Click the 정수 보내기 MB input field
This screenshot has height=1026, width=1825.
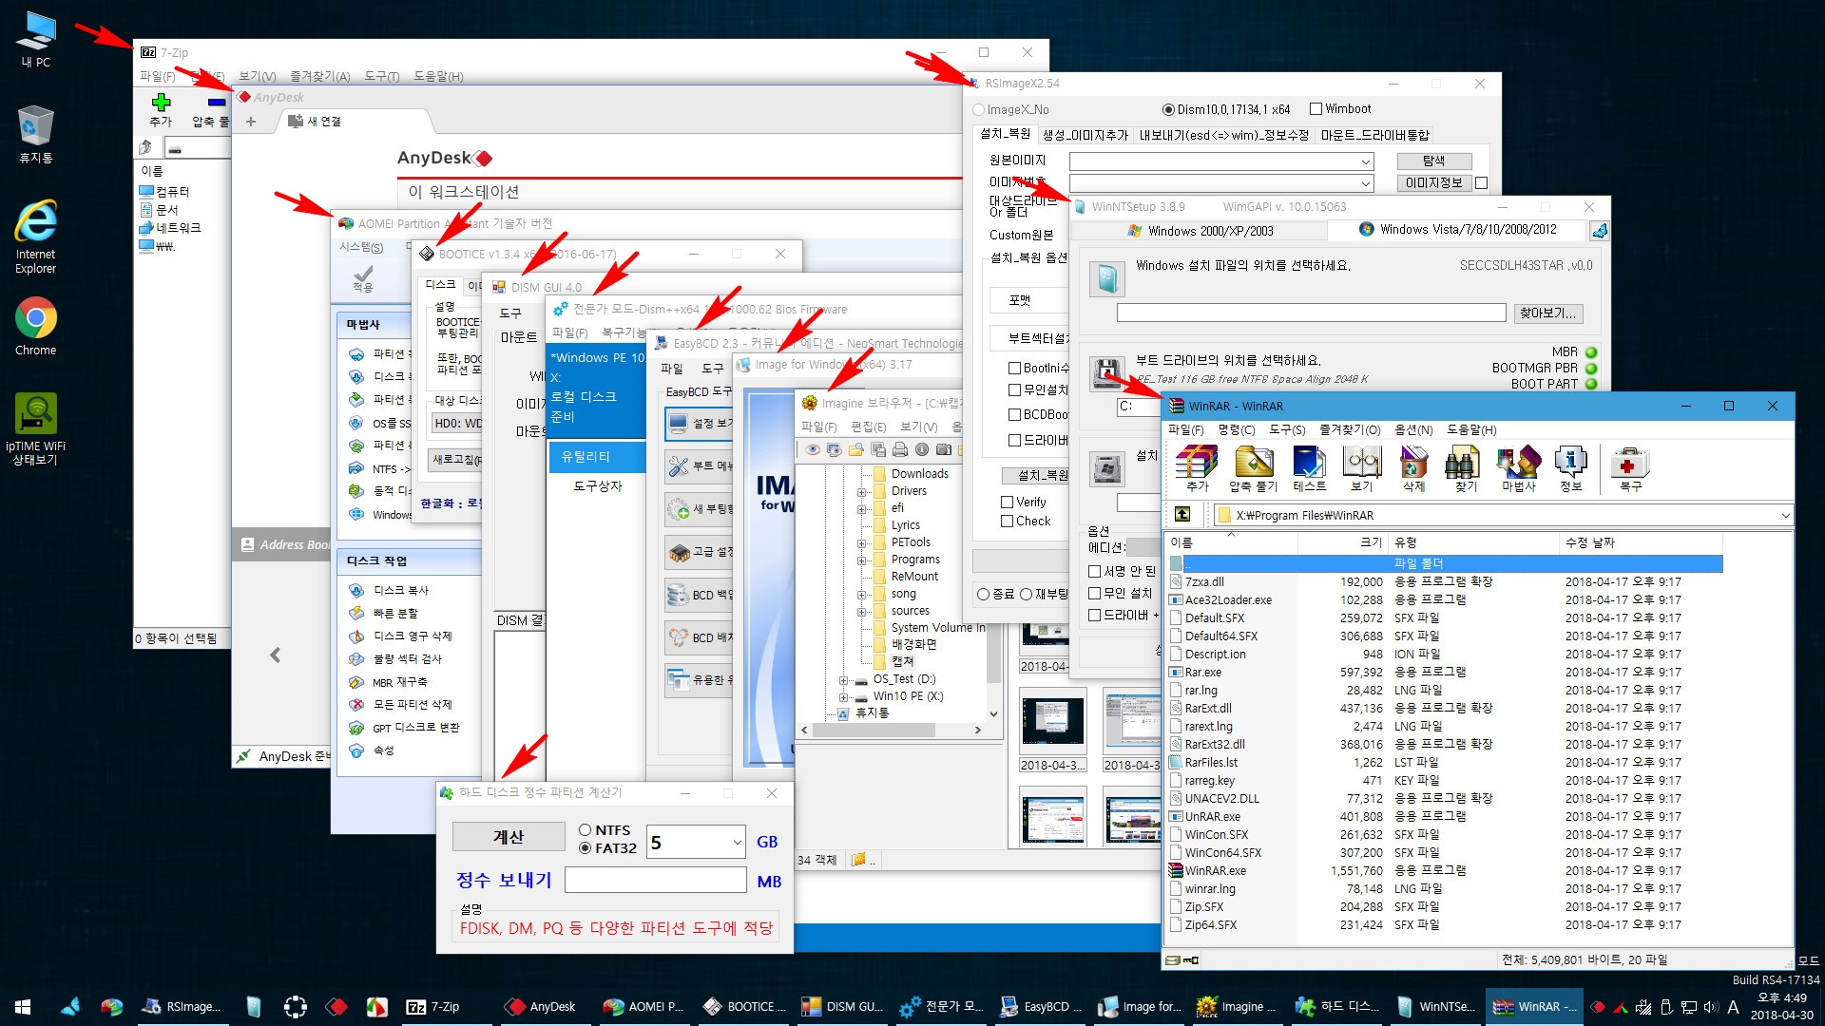coord(656,880)
